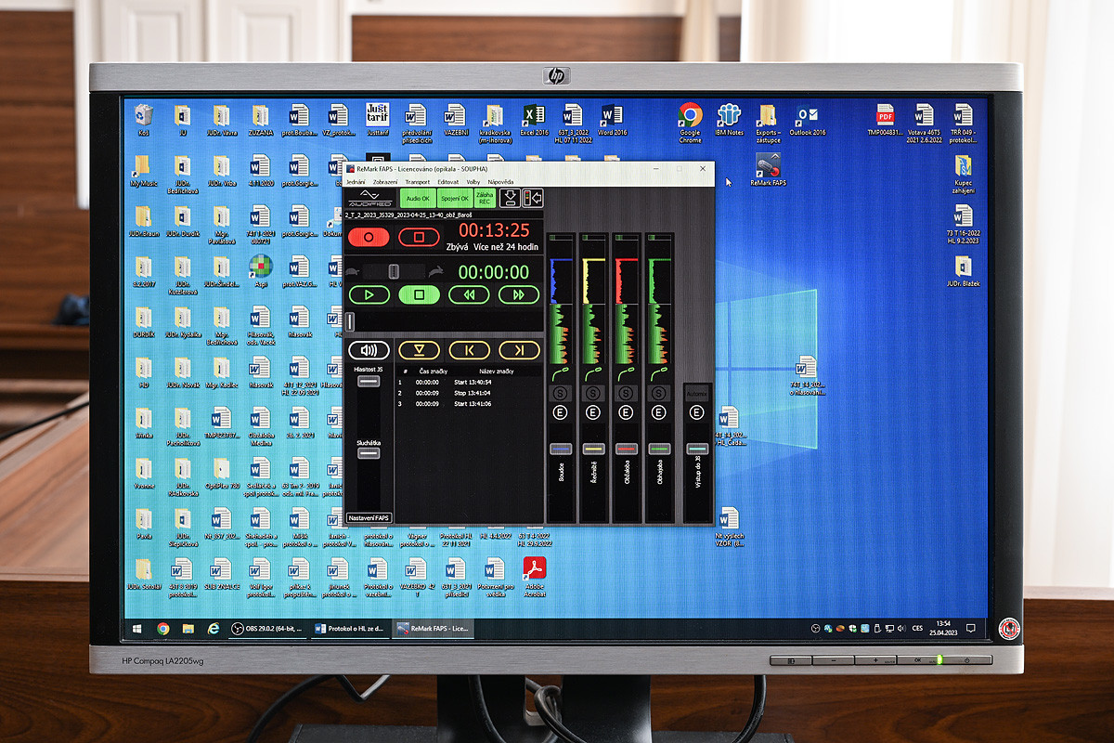Toggle solo (S) on the Soudce channel
This screenshot has height=743, width=1114.
point(562,394)
